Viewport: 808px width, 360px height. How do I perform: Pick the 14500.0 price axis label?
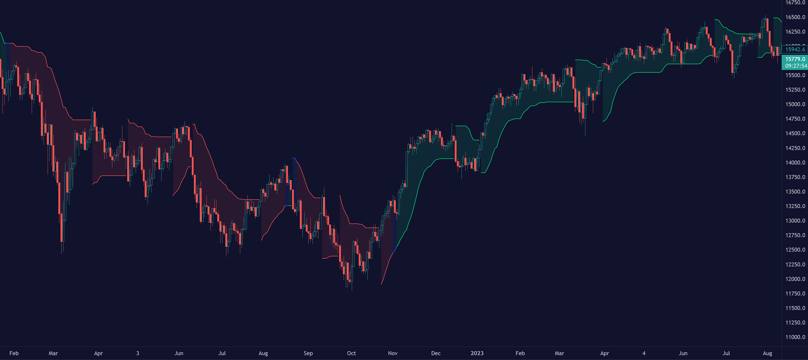(x=795, y=134)
